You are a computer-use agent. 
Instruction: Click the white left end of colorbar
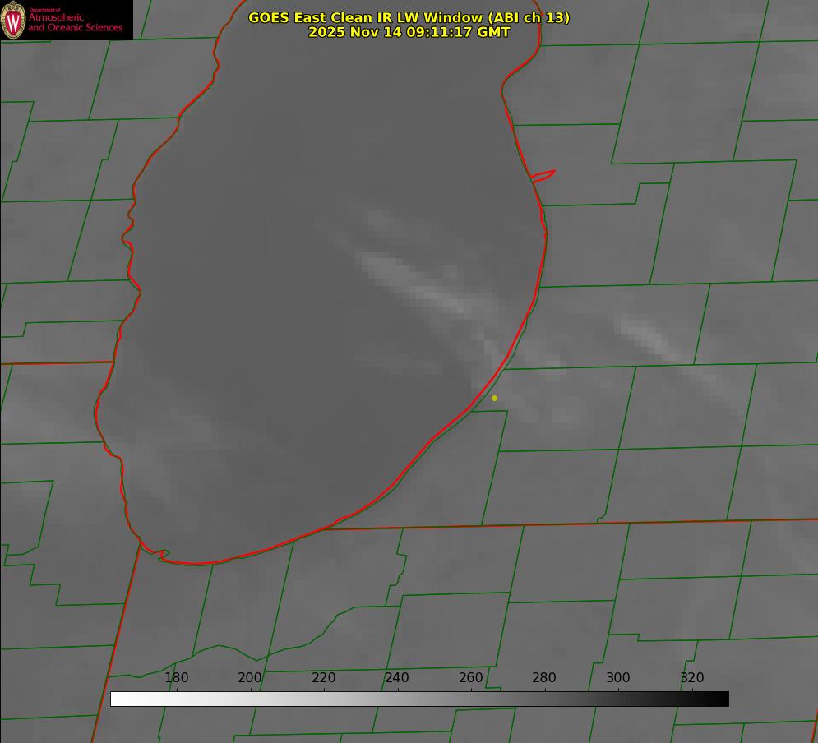pyautogui.click(x=117, y=699)
